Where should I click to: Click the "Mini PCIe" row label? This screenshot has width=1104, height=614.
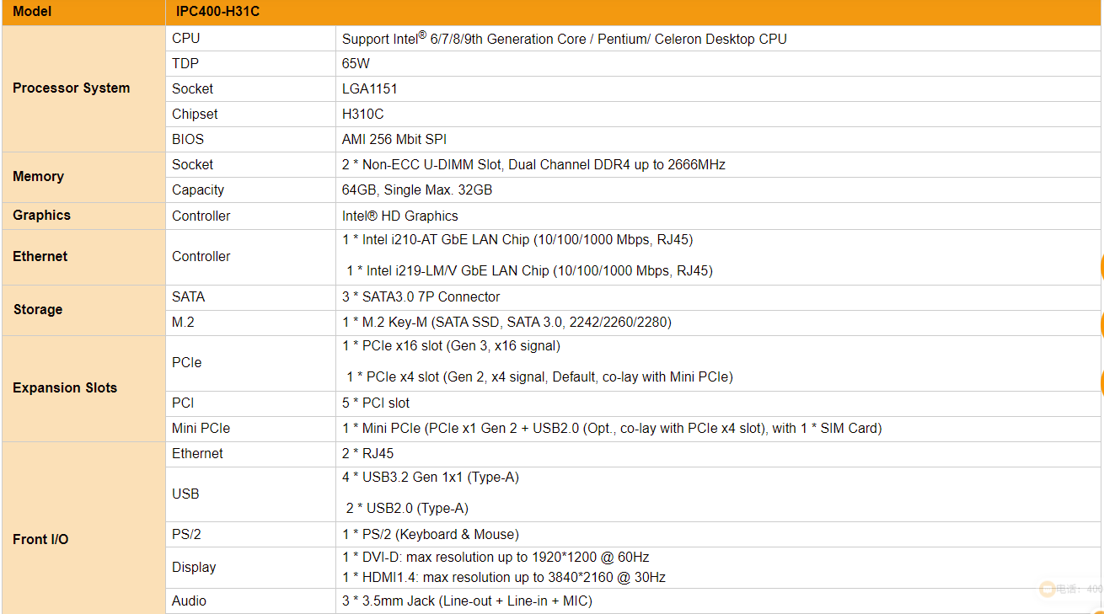tap(201, 428)
